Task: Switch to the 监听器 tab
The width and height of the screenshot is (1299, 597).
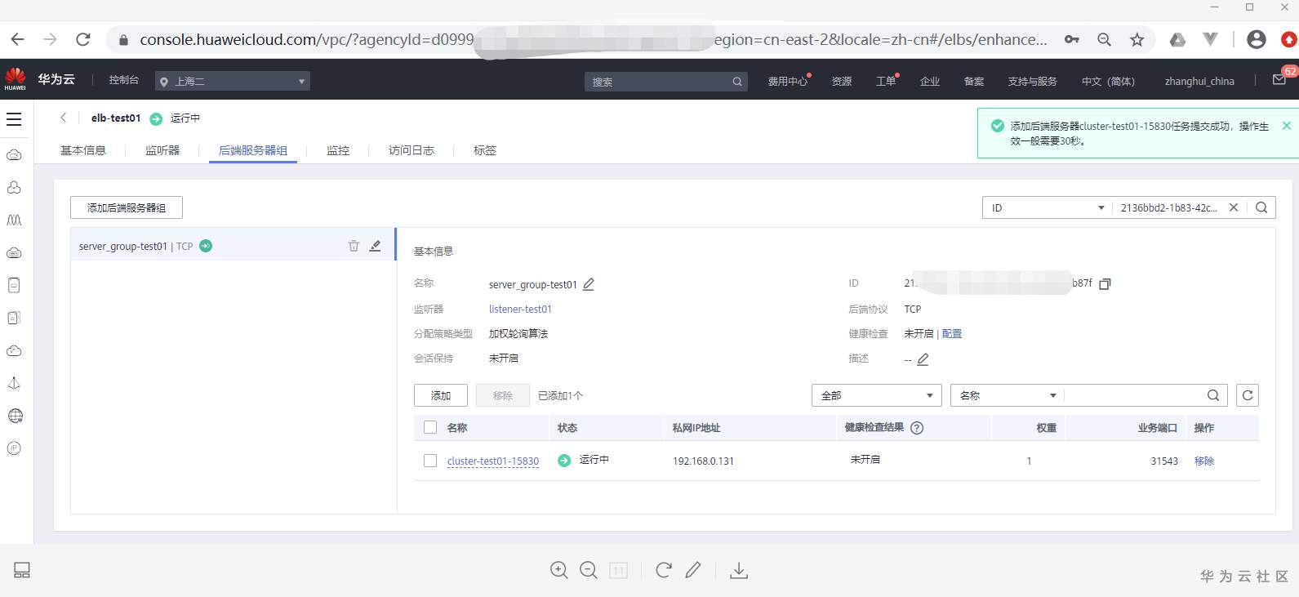Action: [162, 150]
